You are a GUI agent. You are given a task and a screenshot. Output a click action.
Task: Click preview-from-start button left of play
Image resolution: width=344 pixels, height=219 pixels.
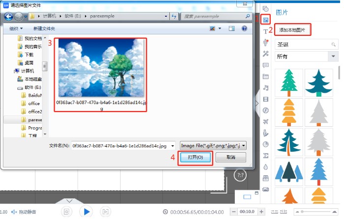point(66,212)
